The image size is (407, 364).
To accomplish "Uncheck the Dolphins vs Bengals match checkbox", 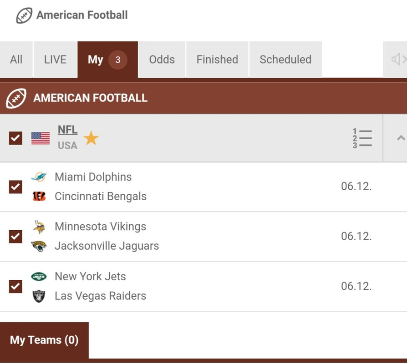I will [x=15, y=187].
